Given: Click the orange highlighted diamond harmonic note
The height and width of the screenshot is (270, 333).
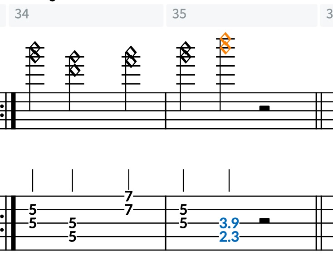Looking at the screenshot, I should pyautogui.click(x=225, y=43).
